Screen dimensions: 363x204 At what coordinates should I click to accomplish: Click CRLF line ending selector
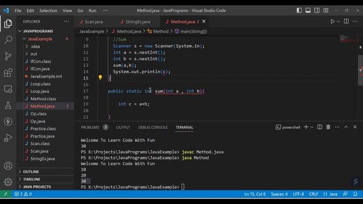[314, 194]
